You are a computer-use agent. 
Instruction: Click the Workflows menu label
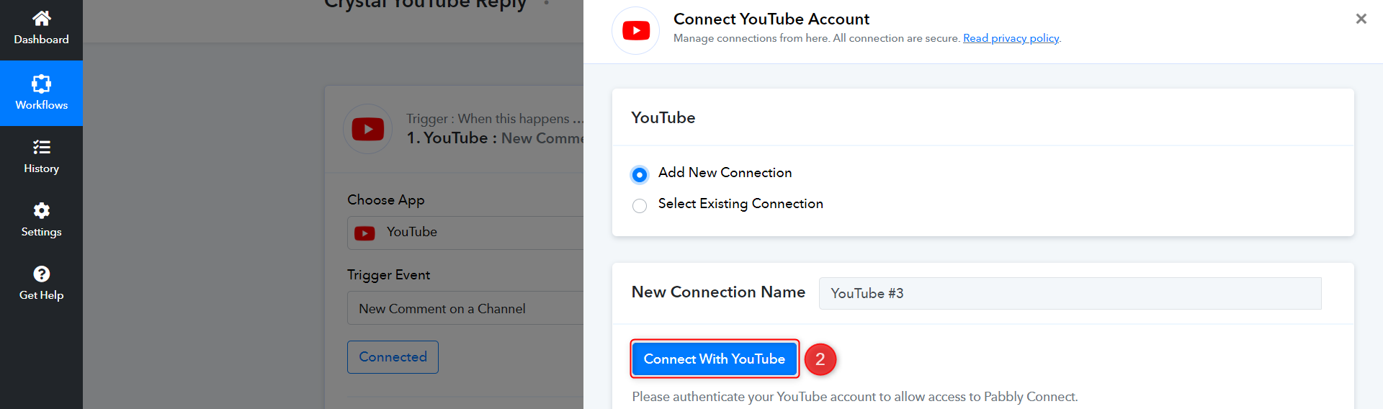42,105
